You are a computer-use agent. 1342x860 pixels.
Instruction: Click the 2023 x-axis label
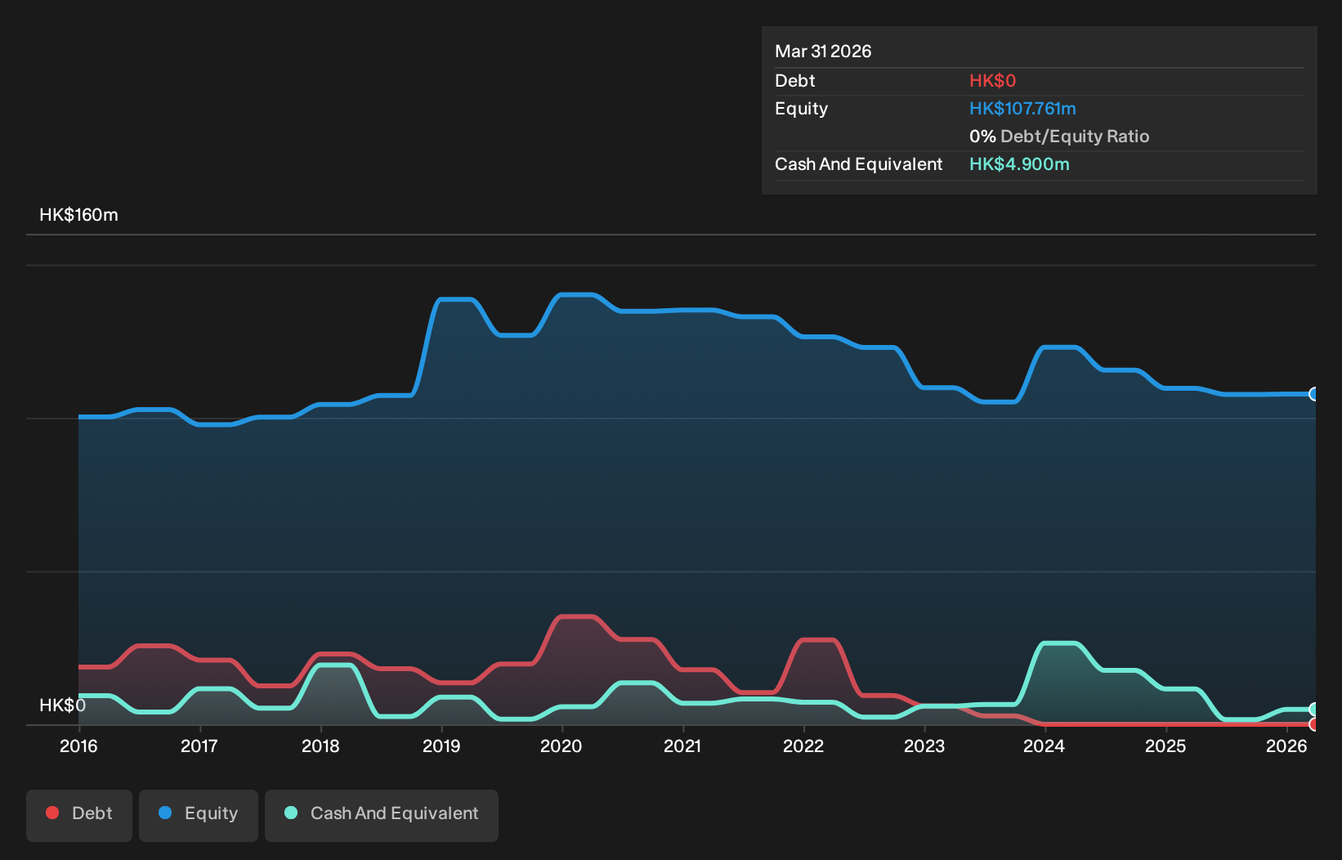pyautogui.click(x=924, y=746)
